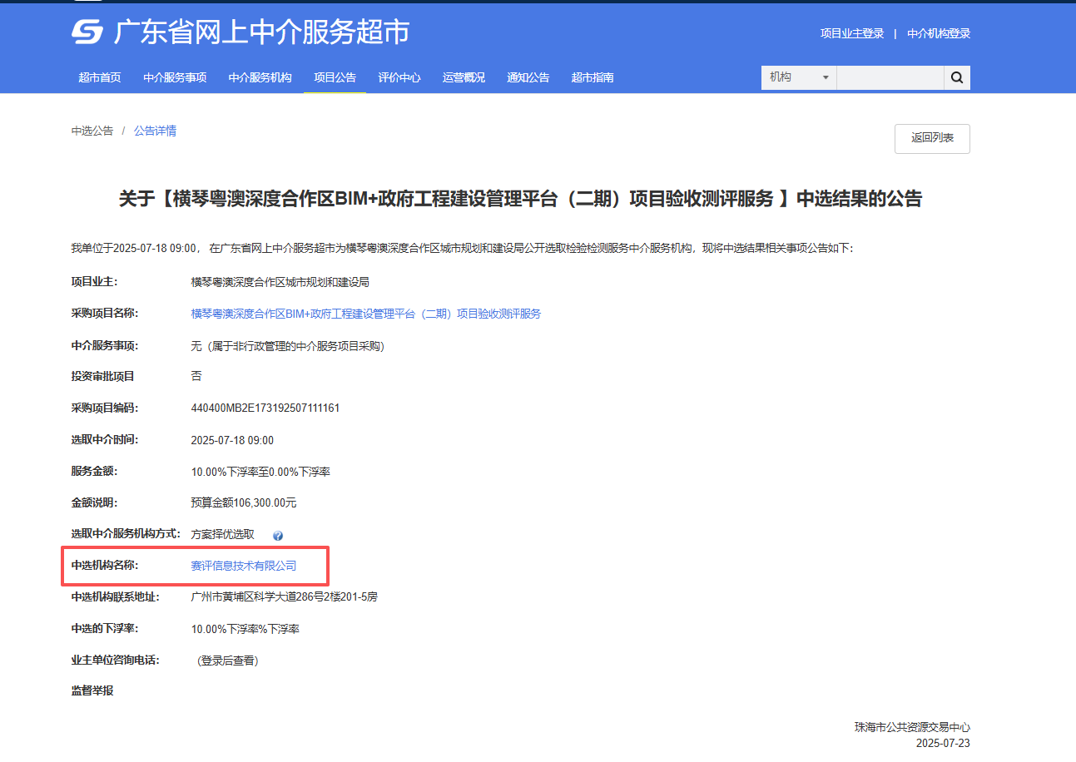
Task: Switch to the 项目公告 navigation tab
Action: tap(335, 77)
